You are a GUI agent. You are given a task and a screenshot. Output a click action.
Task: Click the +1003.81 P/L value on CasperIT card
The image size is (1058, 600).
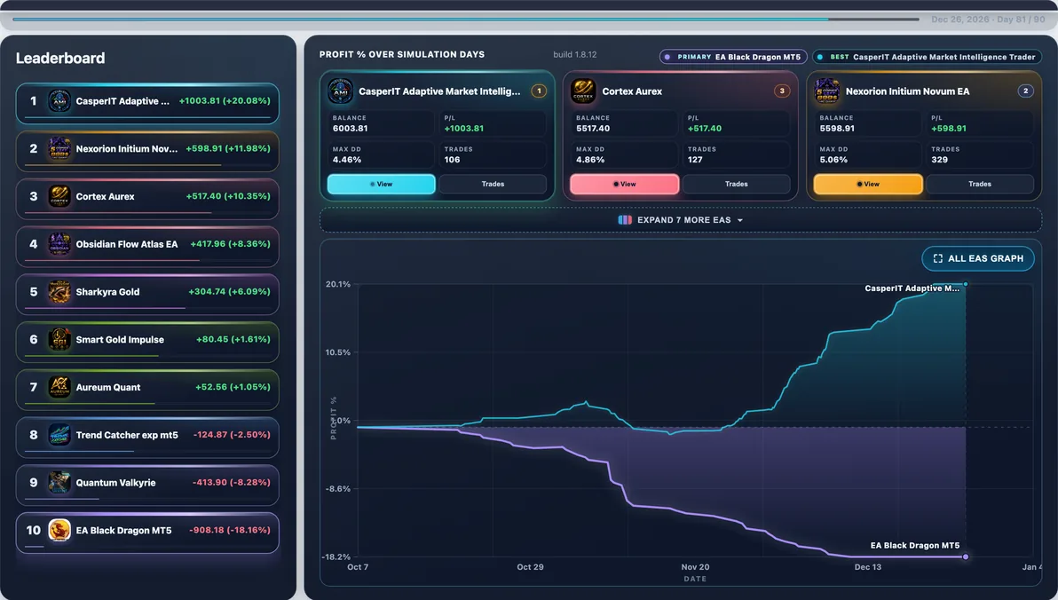coord(463,128)
